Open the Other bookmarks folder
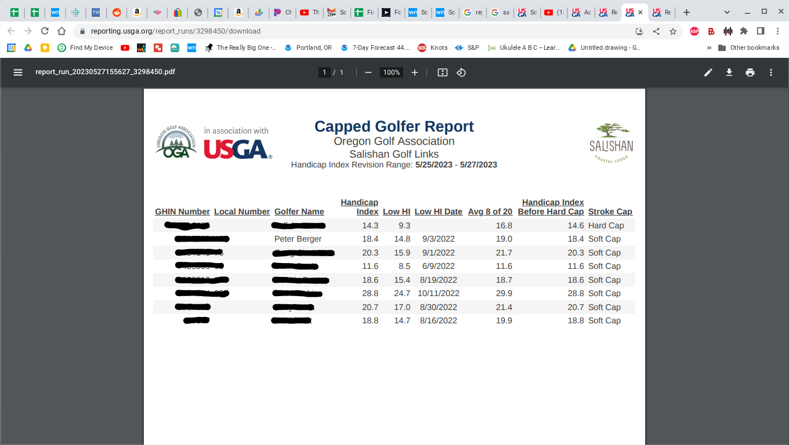 (x=749, y=48)
